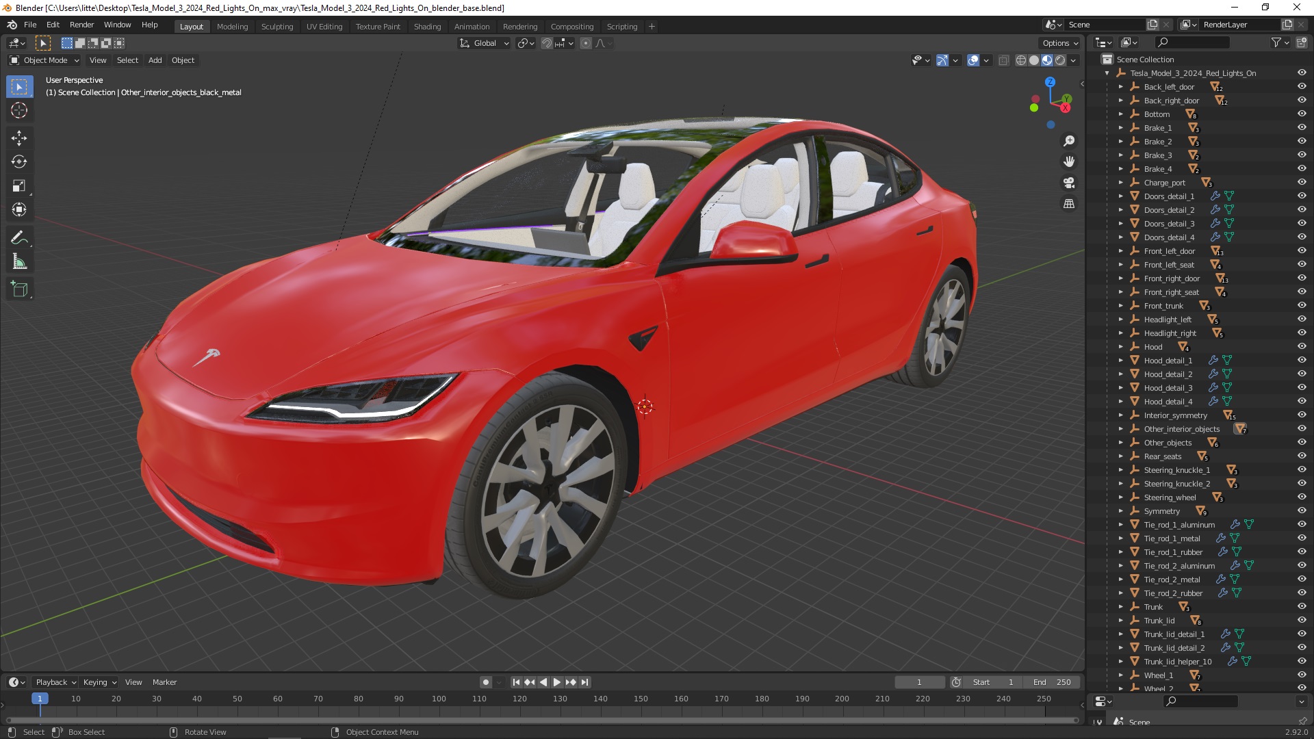Image resolution: width=1314 pixels, height=739 pixels.
Task: Switch to the Modeling workspace tab
Action: click(x=232, y=27)
